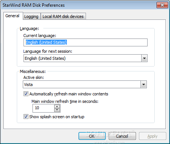170x144 pixels.
Task: Close the StarWind RAM Disk Preferences window
Action: pos(162,5)
